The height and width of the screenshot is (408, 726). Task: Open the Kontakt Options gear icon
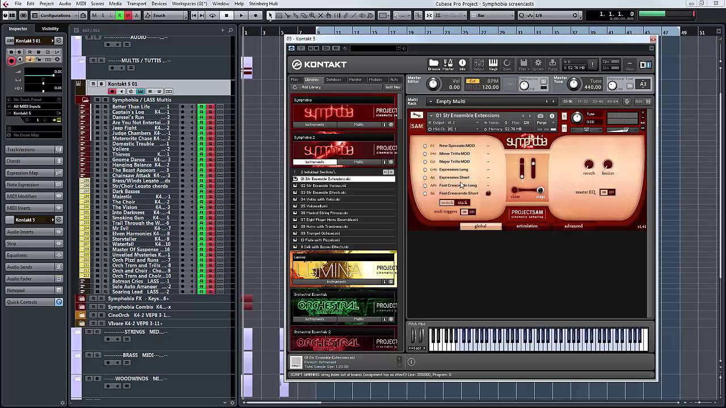[x=538, y=64]
